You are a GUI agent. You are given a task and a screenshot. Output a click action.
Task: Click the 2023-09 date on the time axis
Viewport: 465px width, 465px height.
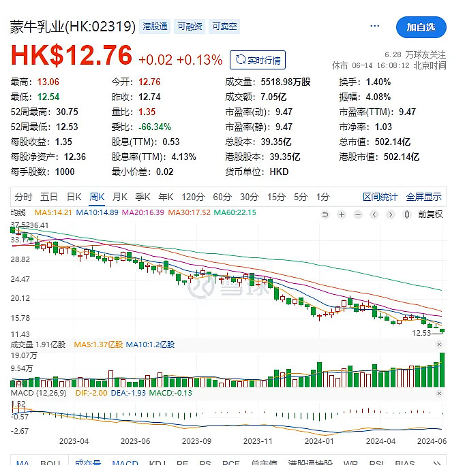pos(196,441)
